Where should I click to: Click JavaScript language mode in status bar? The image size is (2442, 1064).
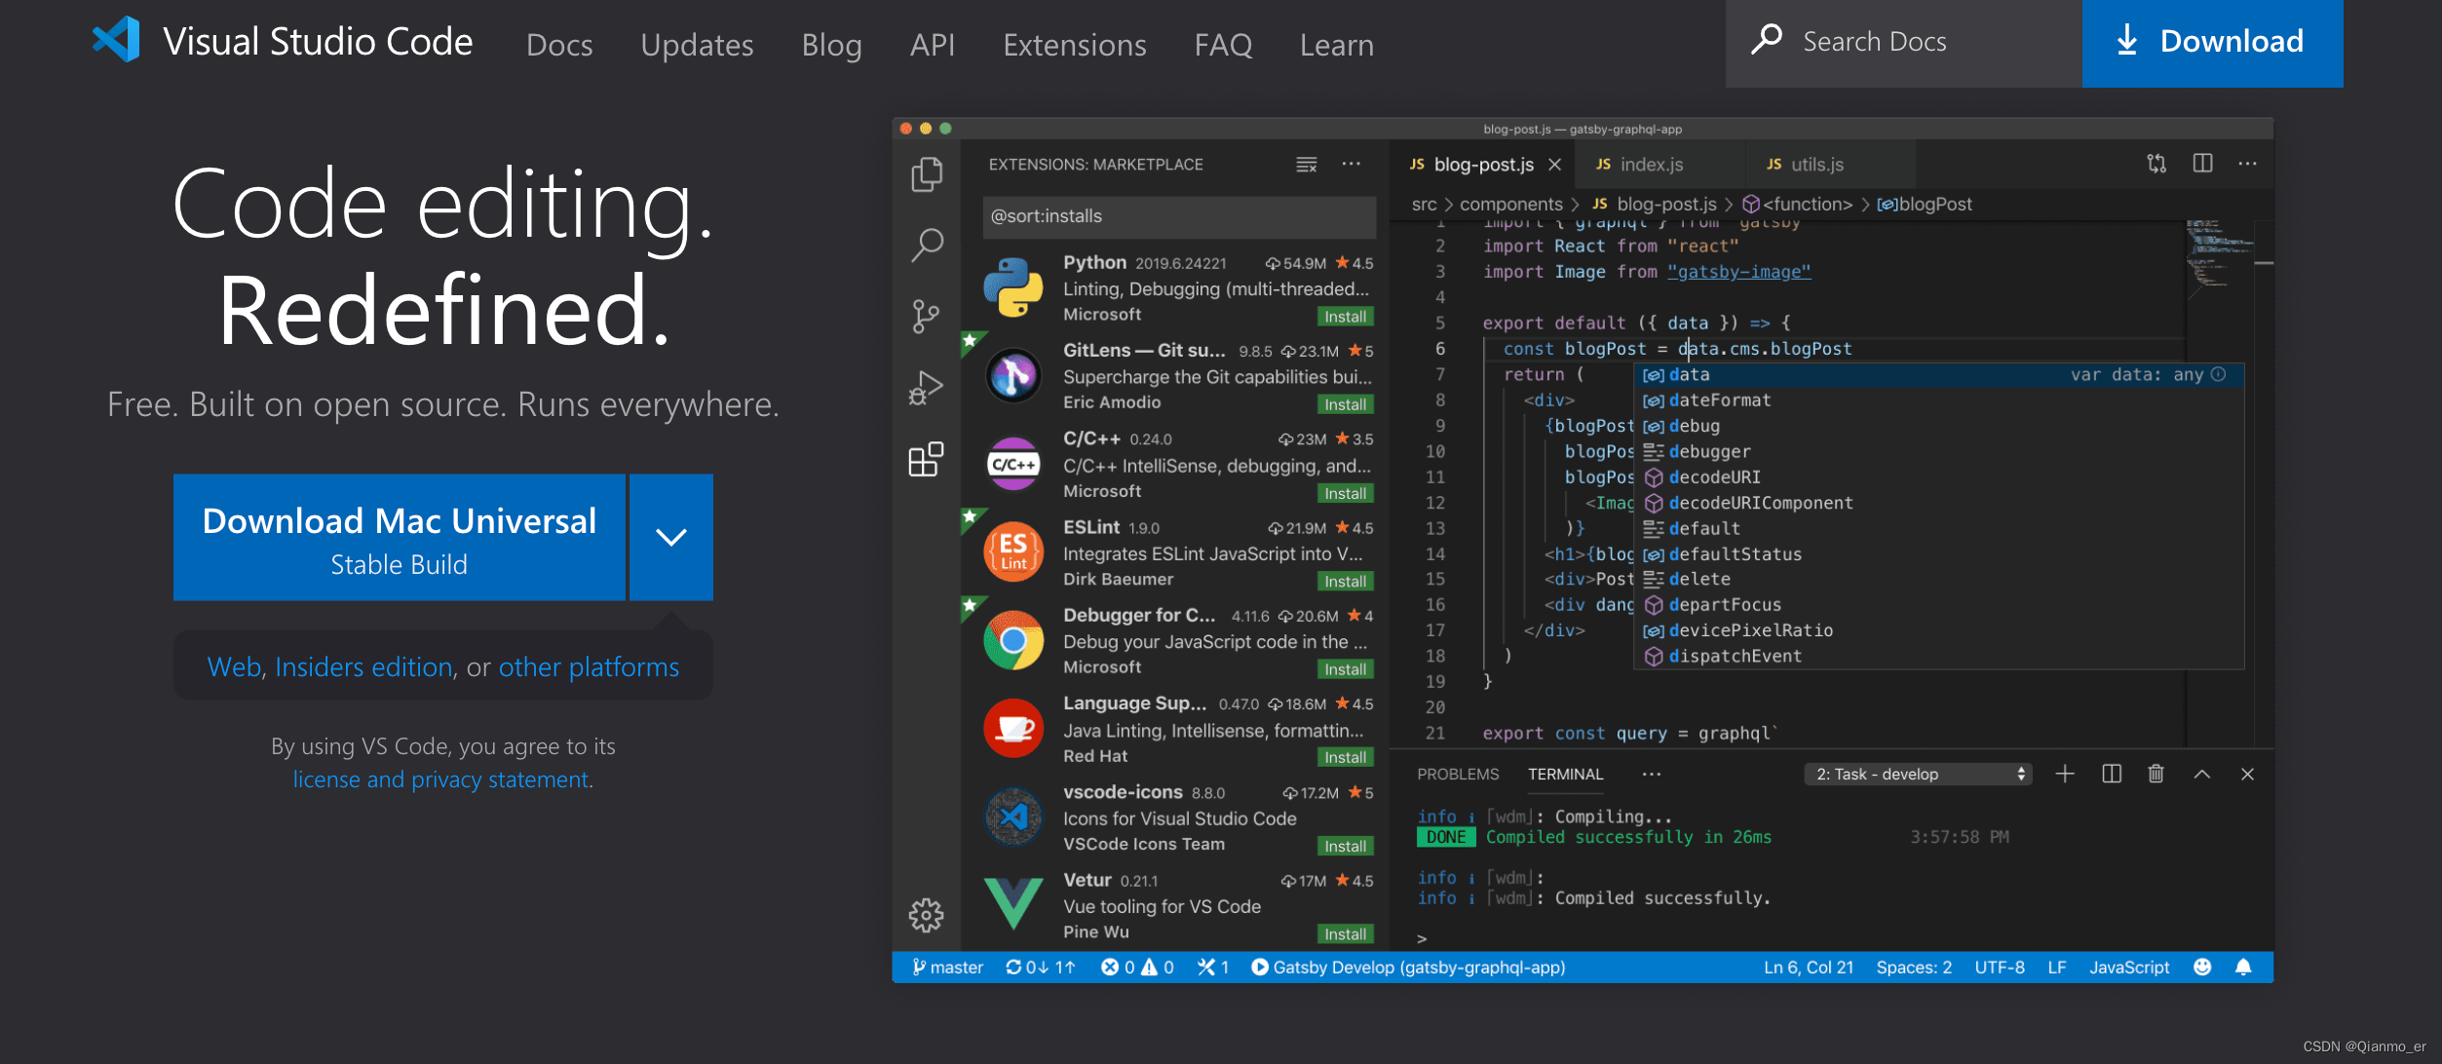pos(2128,967)
